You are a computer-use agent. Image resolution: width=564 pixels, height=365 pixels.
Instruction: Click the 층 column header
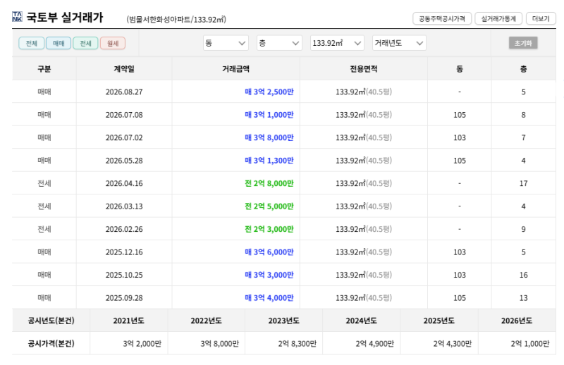pos(523,68)
